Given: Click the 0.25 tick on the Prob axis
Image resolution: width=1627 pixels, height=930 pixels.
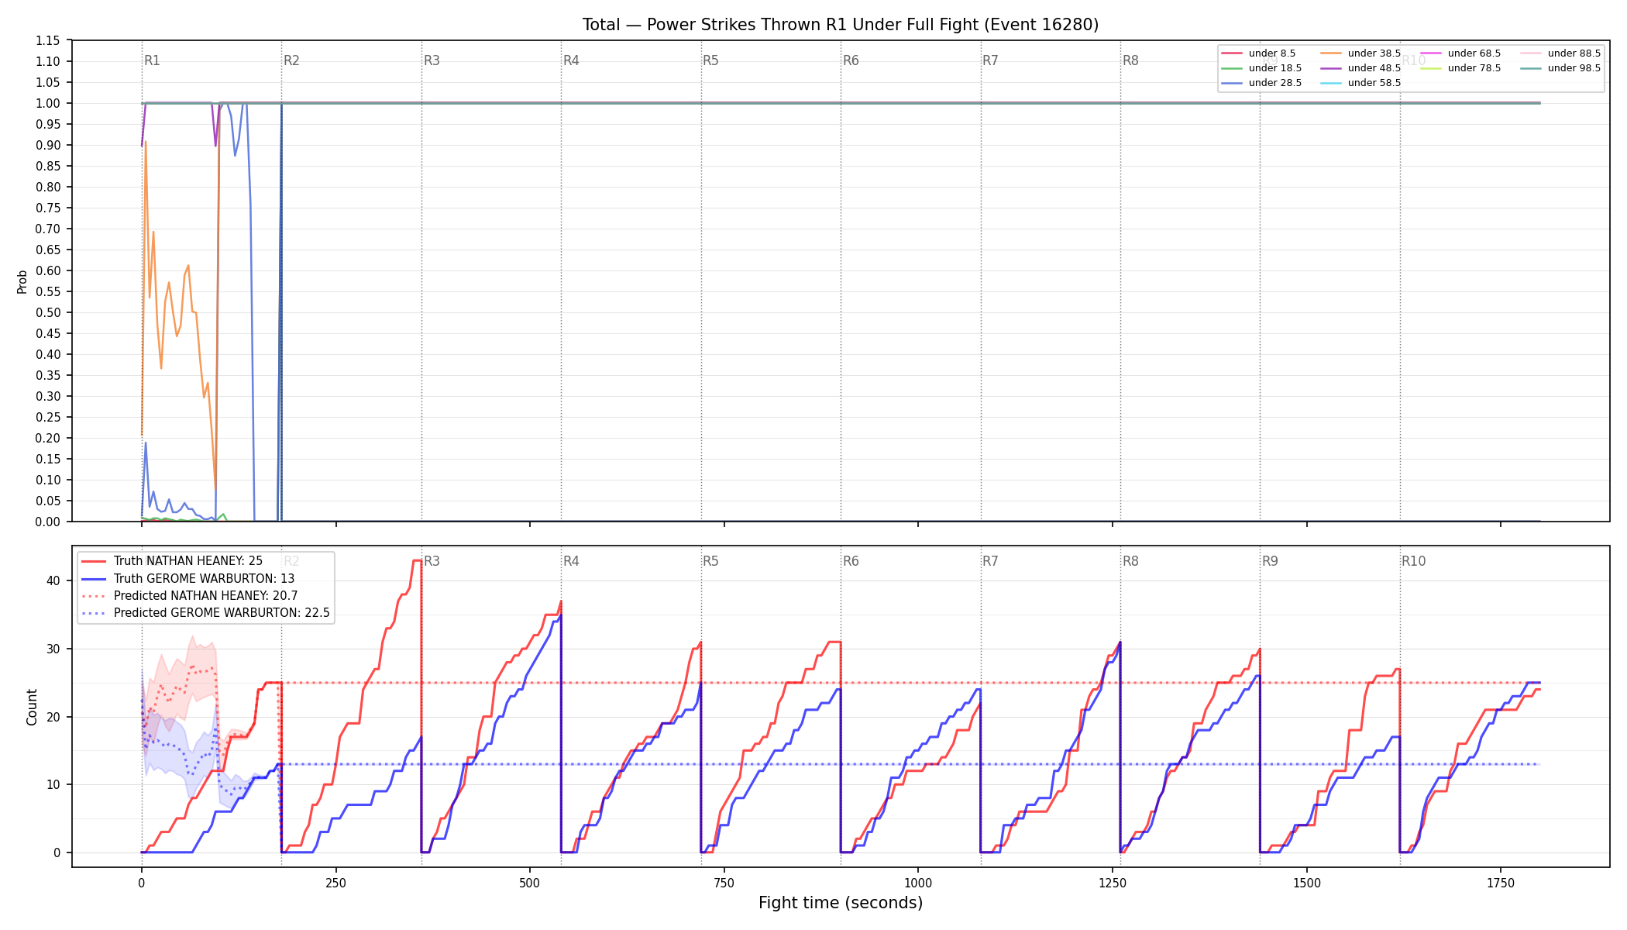Looking at the screenshot, I should click(47, 417).
